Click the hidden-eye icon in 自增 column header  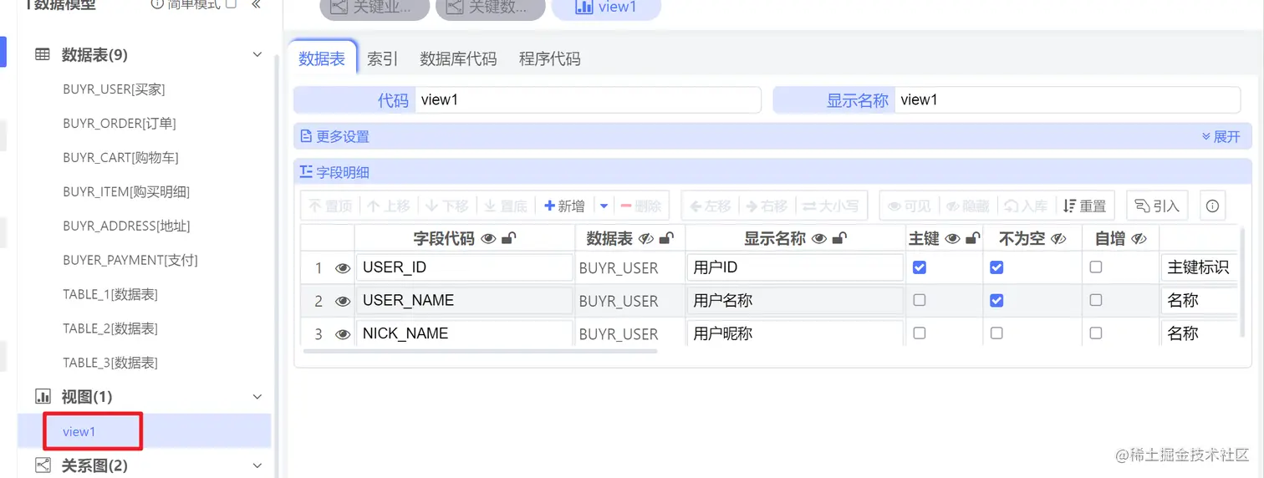pos(1139,239)
